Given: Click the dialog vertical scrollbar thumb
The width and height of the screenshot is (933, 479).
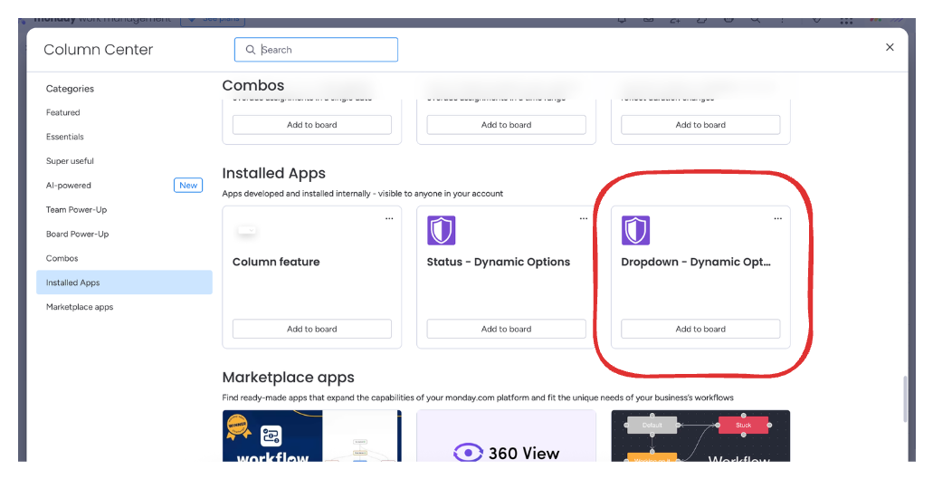Looking at the screenshot, I should click(905, 398).
